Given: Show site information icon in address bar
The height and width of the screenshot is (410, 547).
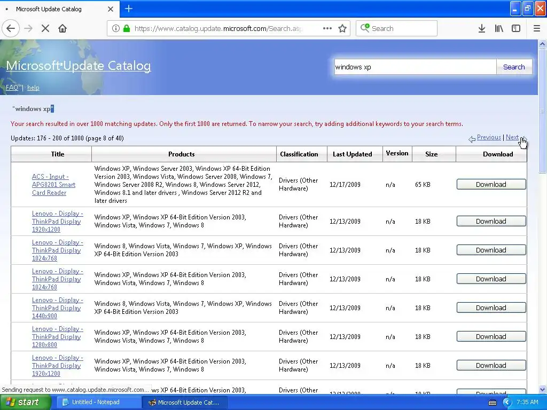Looking at the screenshot, I should (116, 28).
